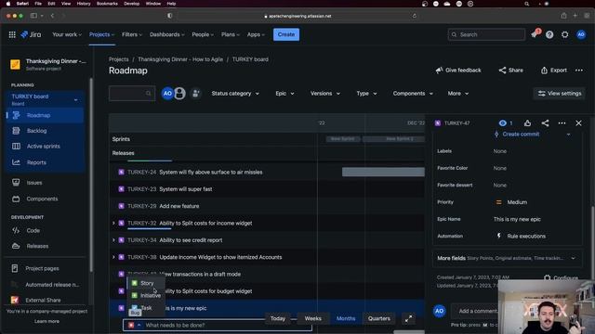
Task: Select Story issue type
Action: coord(146,283)
